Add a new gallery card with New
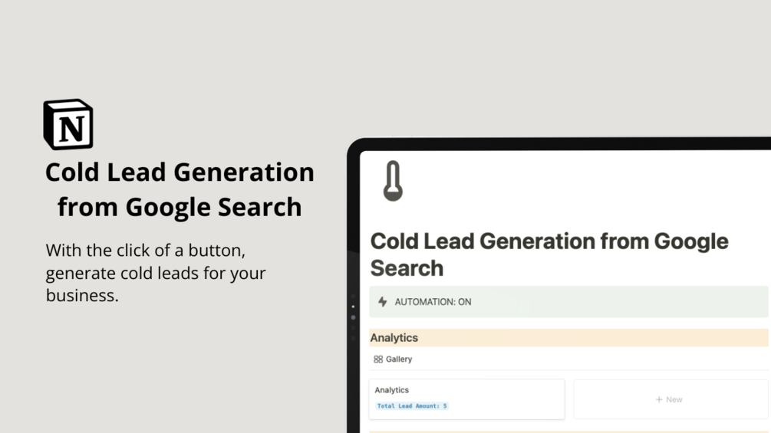 tap(669, 399)
